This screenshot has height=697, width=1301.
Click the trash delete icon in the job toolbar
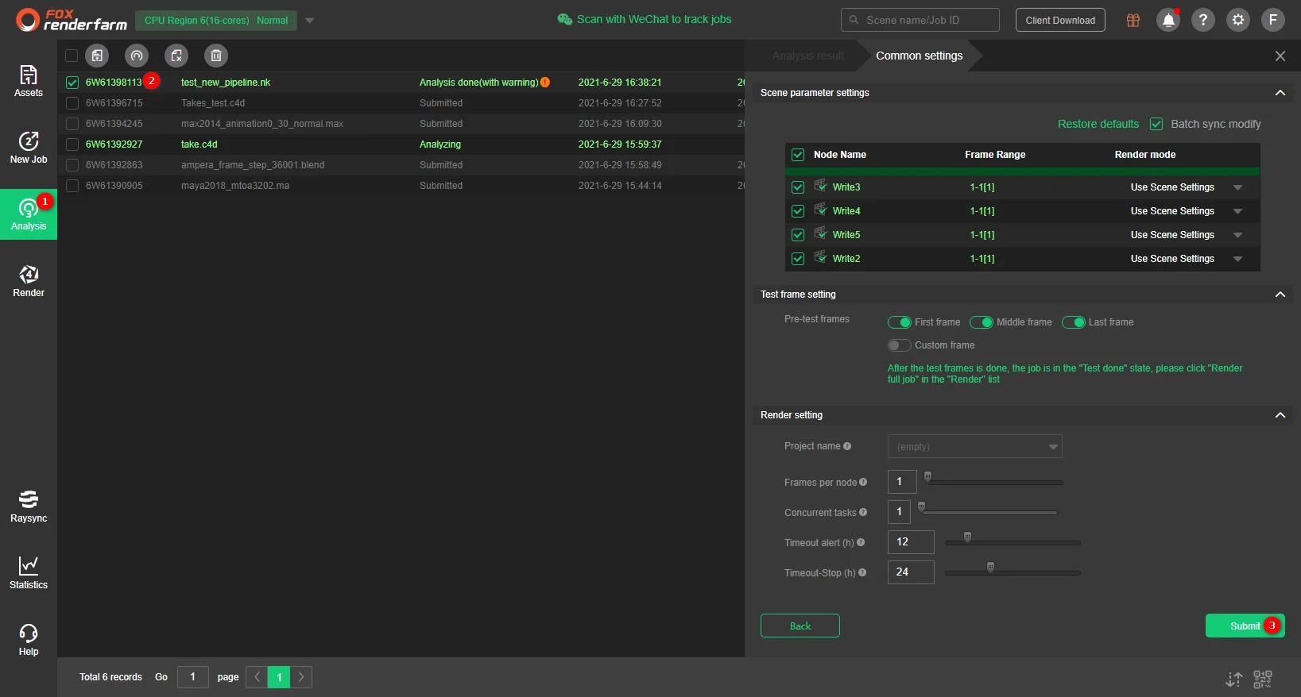pos(216,56)
